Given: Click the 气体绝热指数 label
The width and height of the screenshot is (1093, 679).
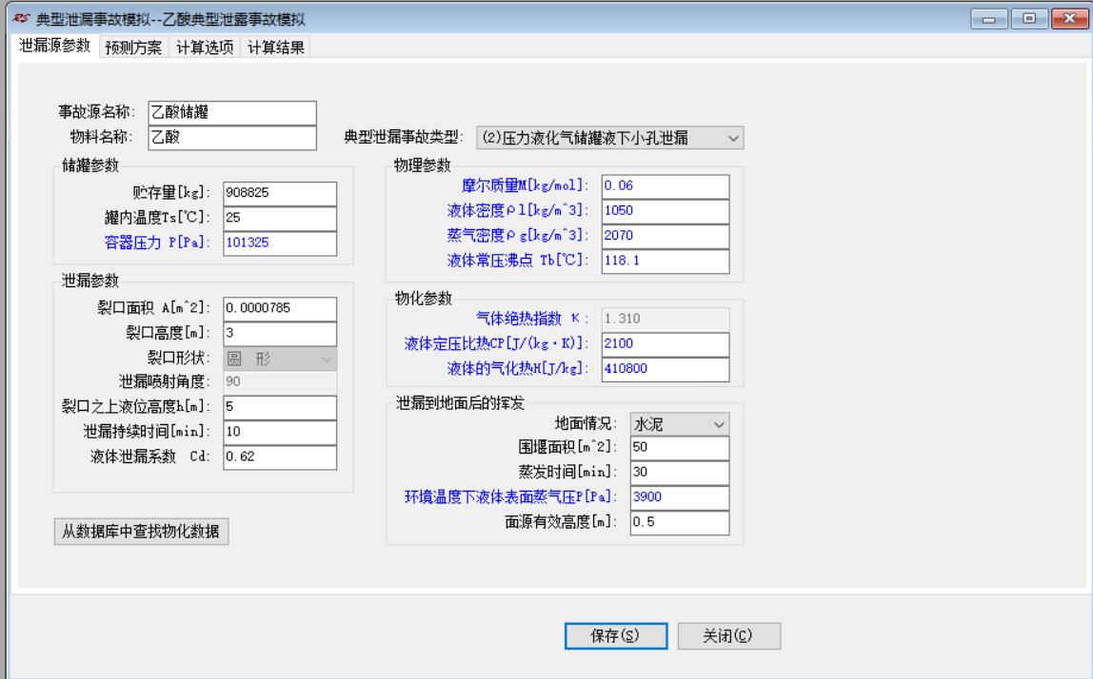Looking at the screenshot, I should click(532, 319).
